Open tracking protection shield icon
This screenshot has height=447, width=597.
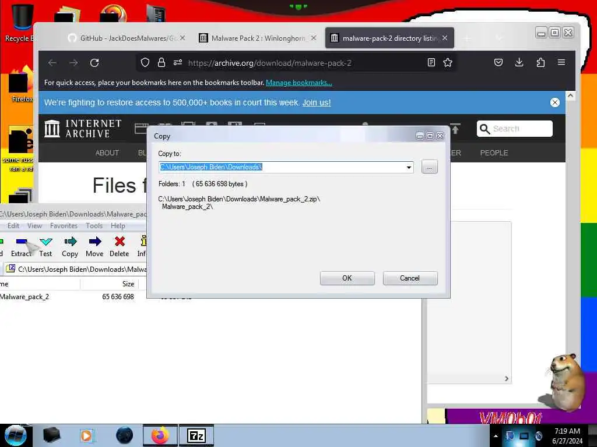[145, 63]
